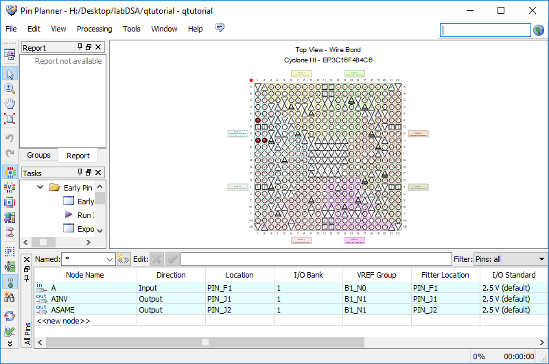Choose the Hand pan tool
This screenshot has height=364, width=549.
click(x=10, y=104)
